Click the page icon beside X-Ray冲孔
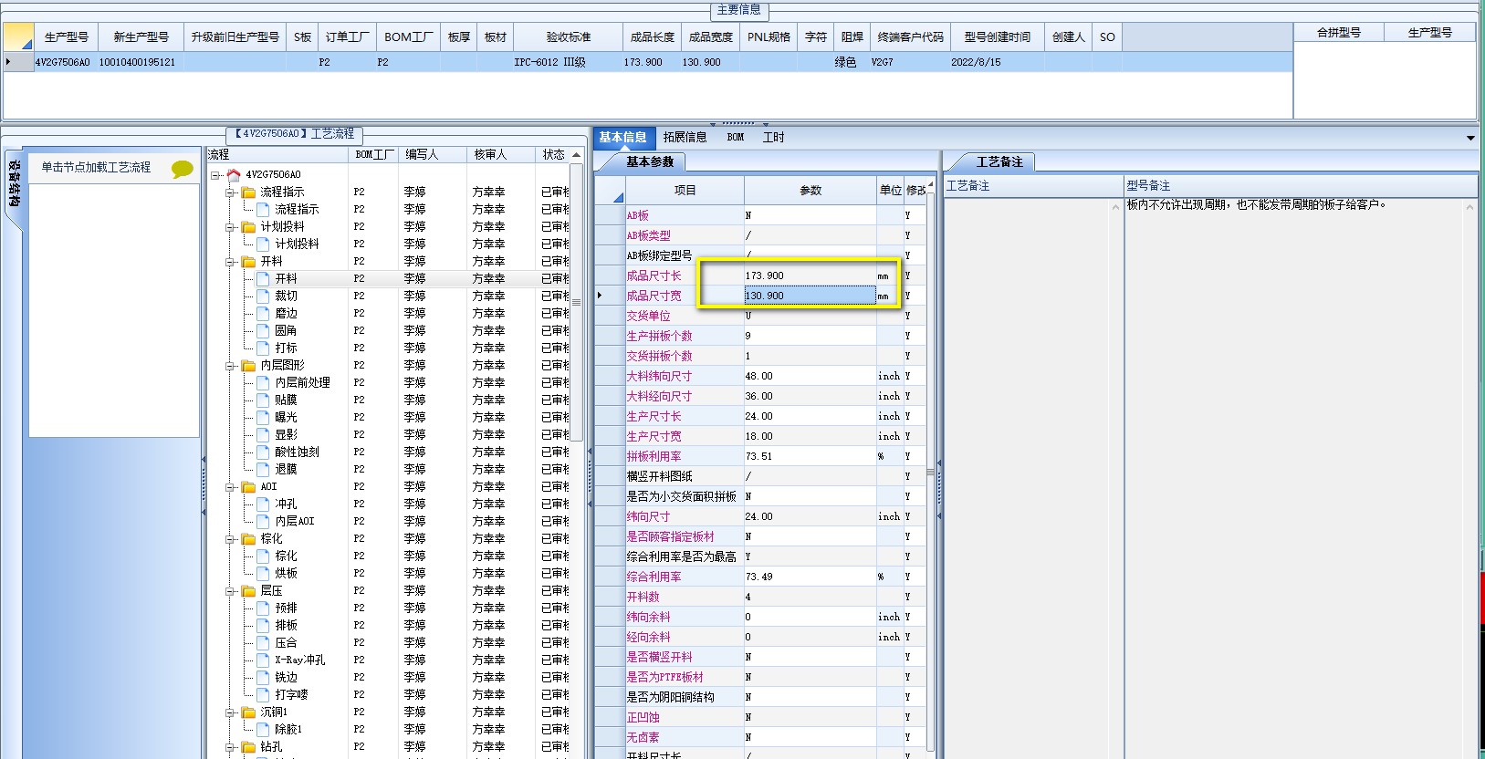1485x759 pixels. (263, 660)
